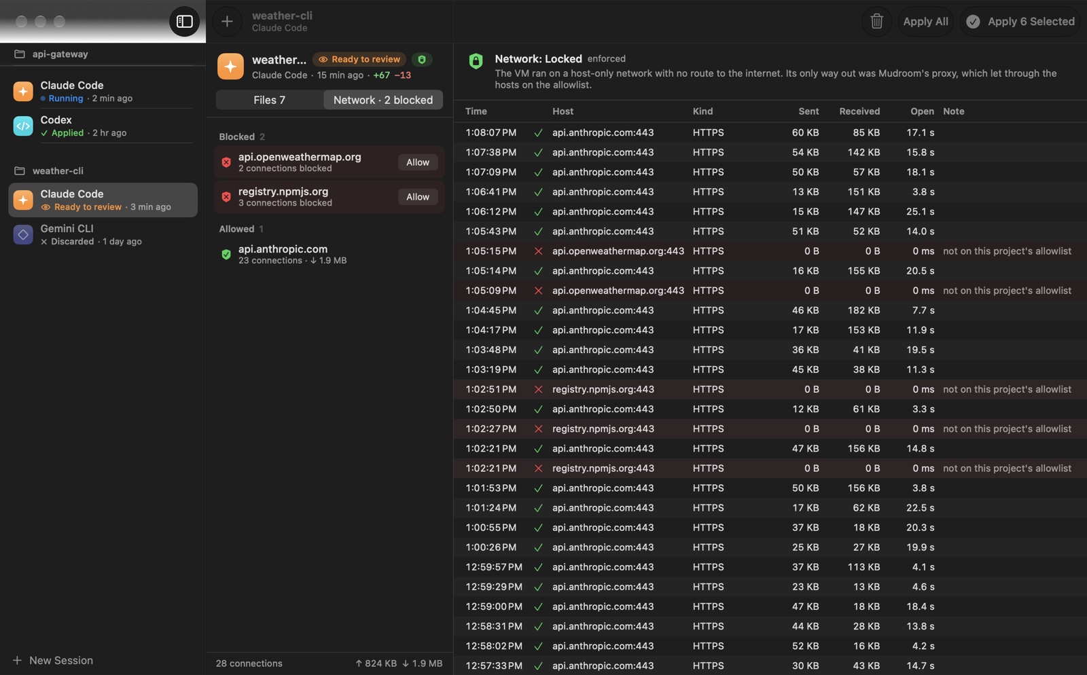Image resolution: width=1087 pixels, height=675 pixels.
Task: Click green allowed shield for api.anthropic.com
Action: (x=226, y=255)
